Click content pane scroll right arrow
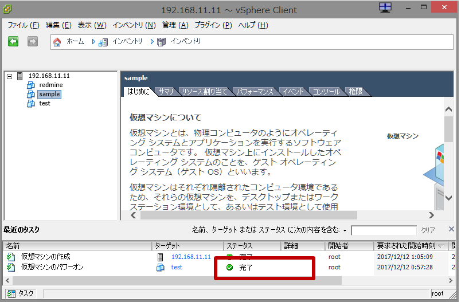461x302 pixels. coord(431,215)
